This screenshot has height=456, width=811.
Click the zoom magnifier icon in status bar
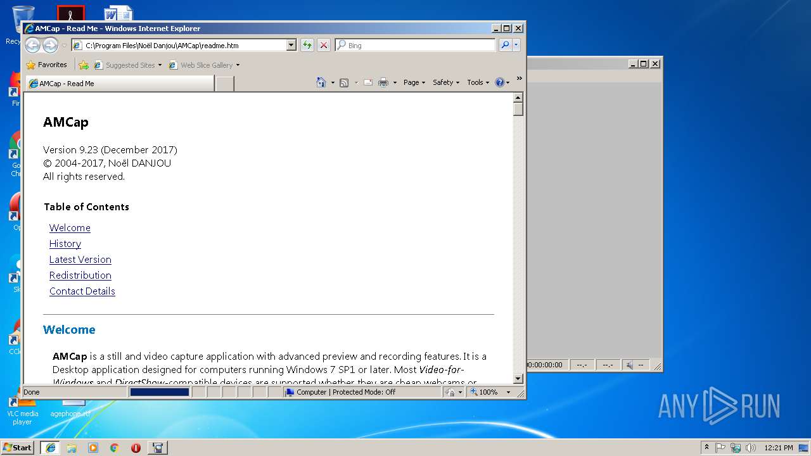(x=473, y=392)
